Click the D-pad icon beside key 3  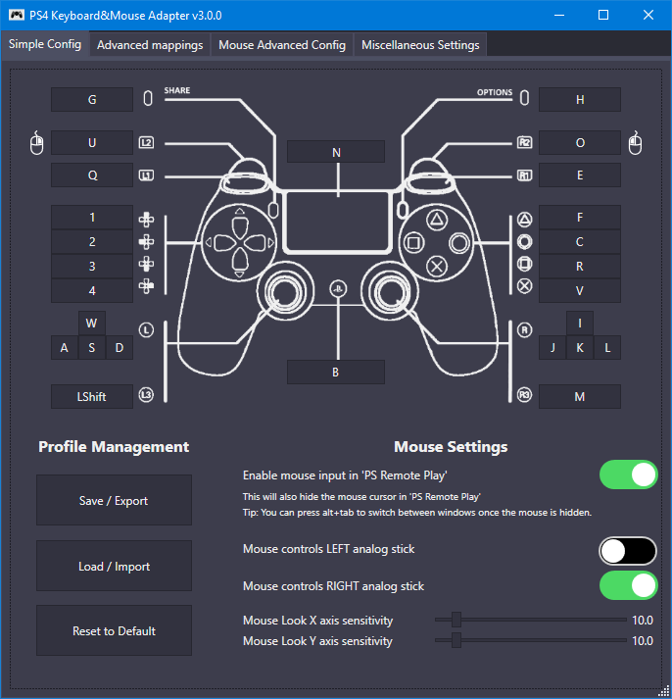coord(146,264)
